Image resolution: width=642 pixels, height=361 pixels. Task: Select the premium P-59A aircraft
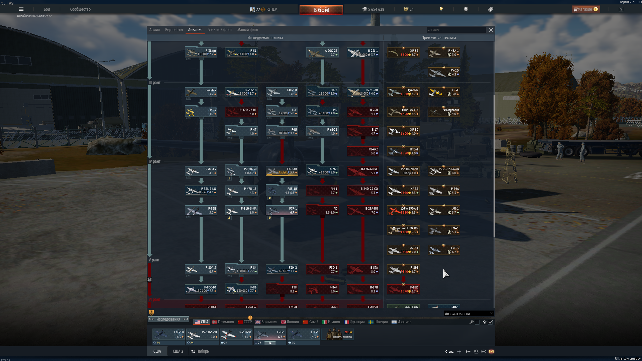click(444, 191)
